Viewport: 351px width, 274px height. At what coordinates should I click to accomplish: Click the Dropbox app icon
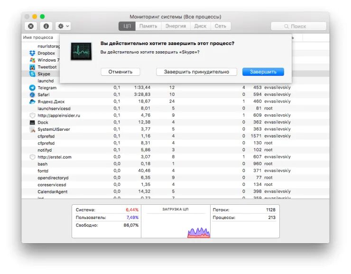pos(32,53)
